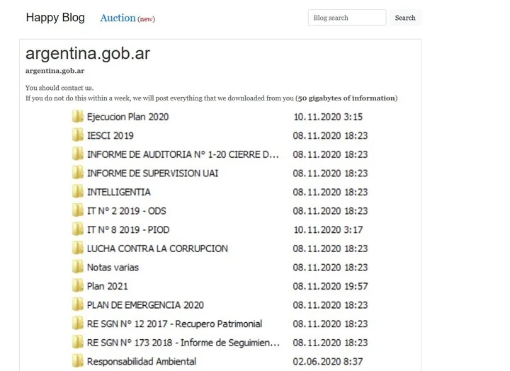Select the text 'INTELLIGENTIA'
The height and width of the screenshot is (371, 510).
click(x=119, y=192)
